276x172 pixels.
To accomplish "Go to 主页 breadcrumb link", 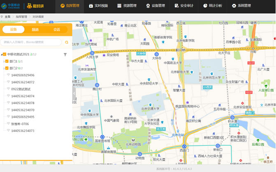I will coord(7,17).
